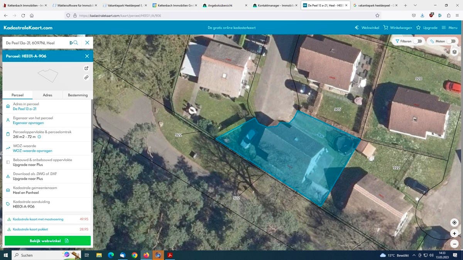Switch to the Adres tab

point(47,95)
